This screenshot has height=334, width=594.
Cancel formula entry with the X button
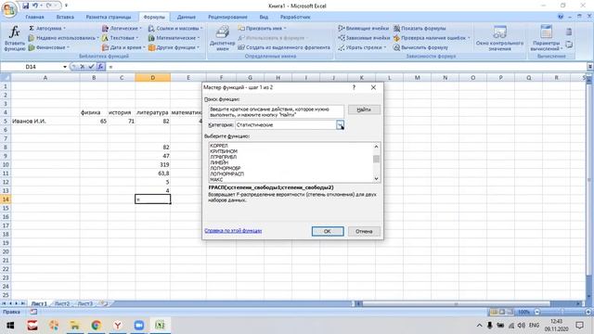point(83,67)
